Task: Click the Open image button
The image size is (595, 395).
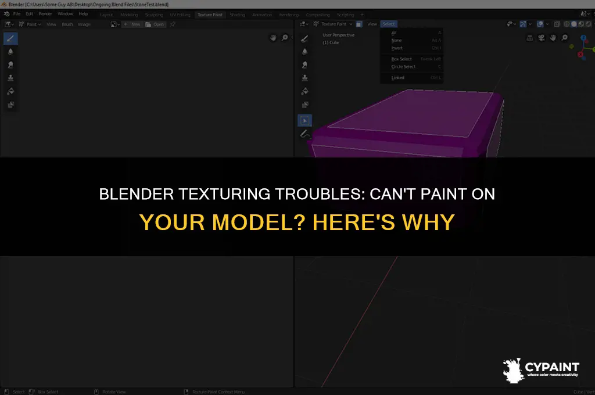Action: coord(155,24)
